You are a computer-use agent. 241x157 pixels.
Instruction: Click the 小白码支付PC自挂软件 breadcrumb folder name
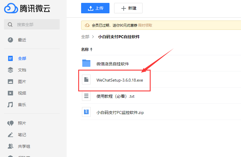119,37
